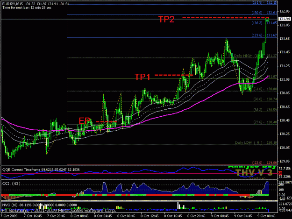Click the 131.05 price axis value

pyautogui.click(x=285, y=79)
